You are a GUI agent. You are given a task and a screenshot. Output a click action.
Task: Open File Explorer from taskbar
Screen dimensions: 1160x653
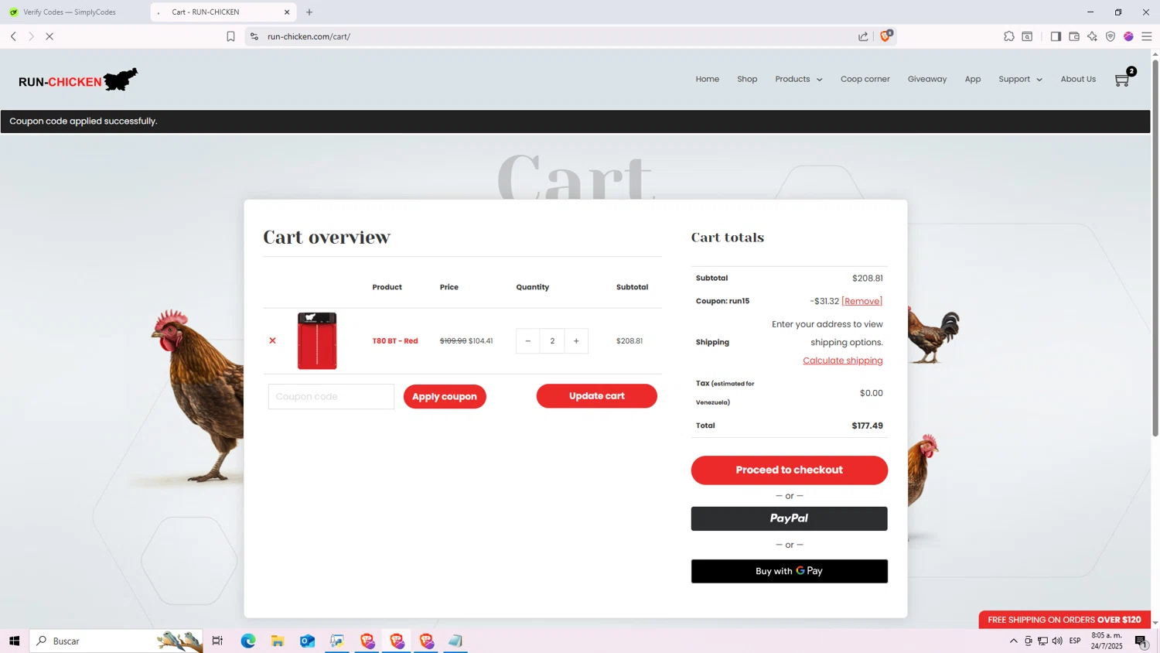pyautogui.click(x=278, y=641)
